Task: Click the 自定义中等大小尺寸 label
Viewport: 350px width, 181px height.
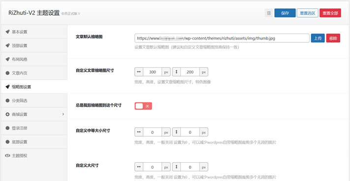Action: [93, 131]
